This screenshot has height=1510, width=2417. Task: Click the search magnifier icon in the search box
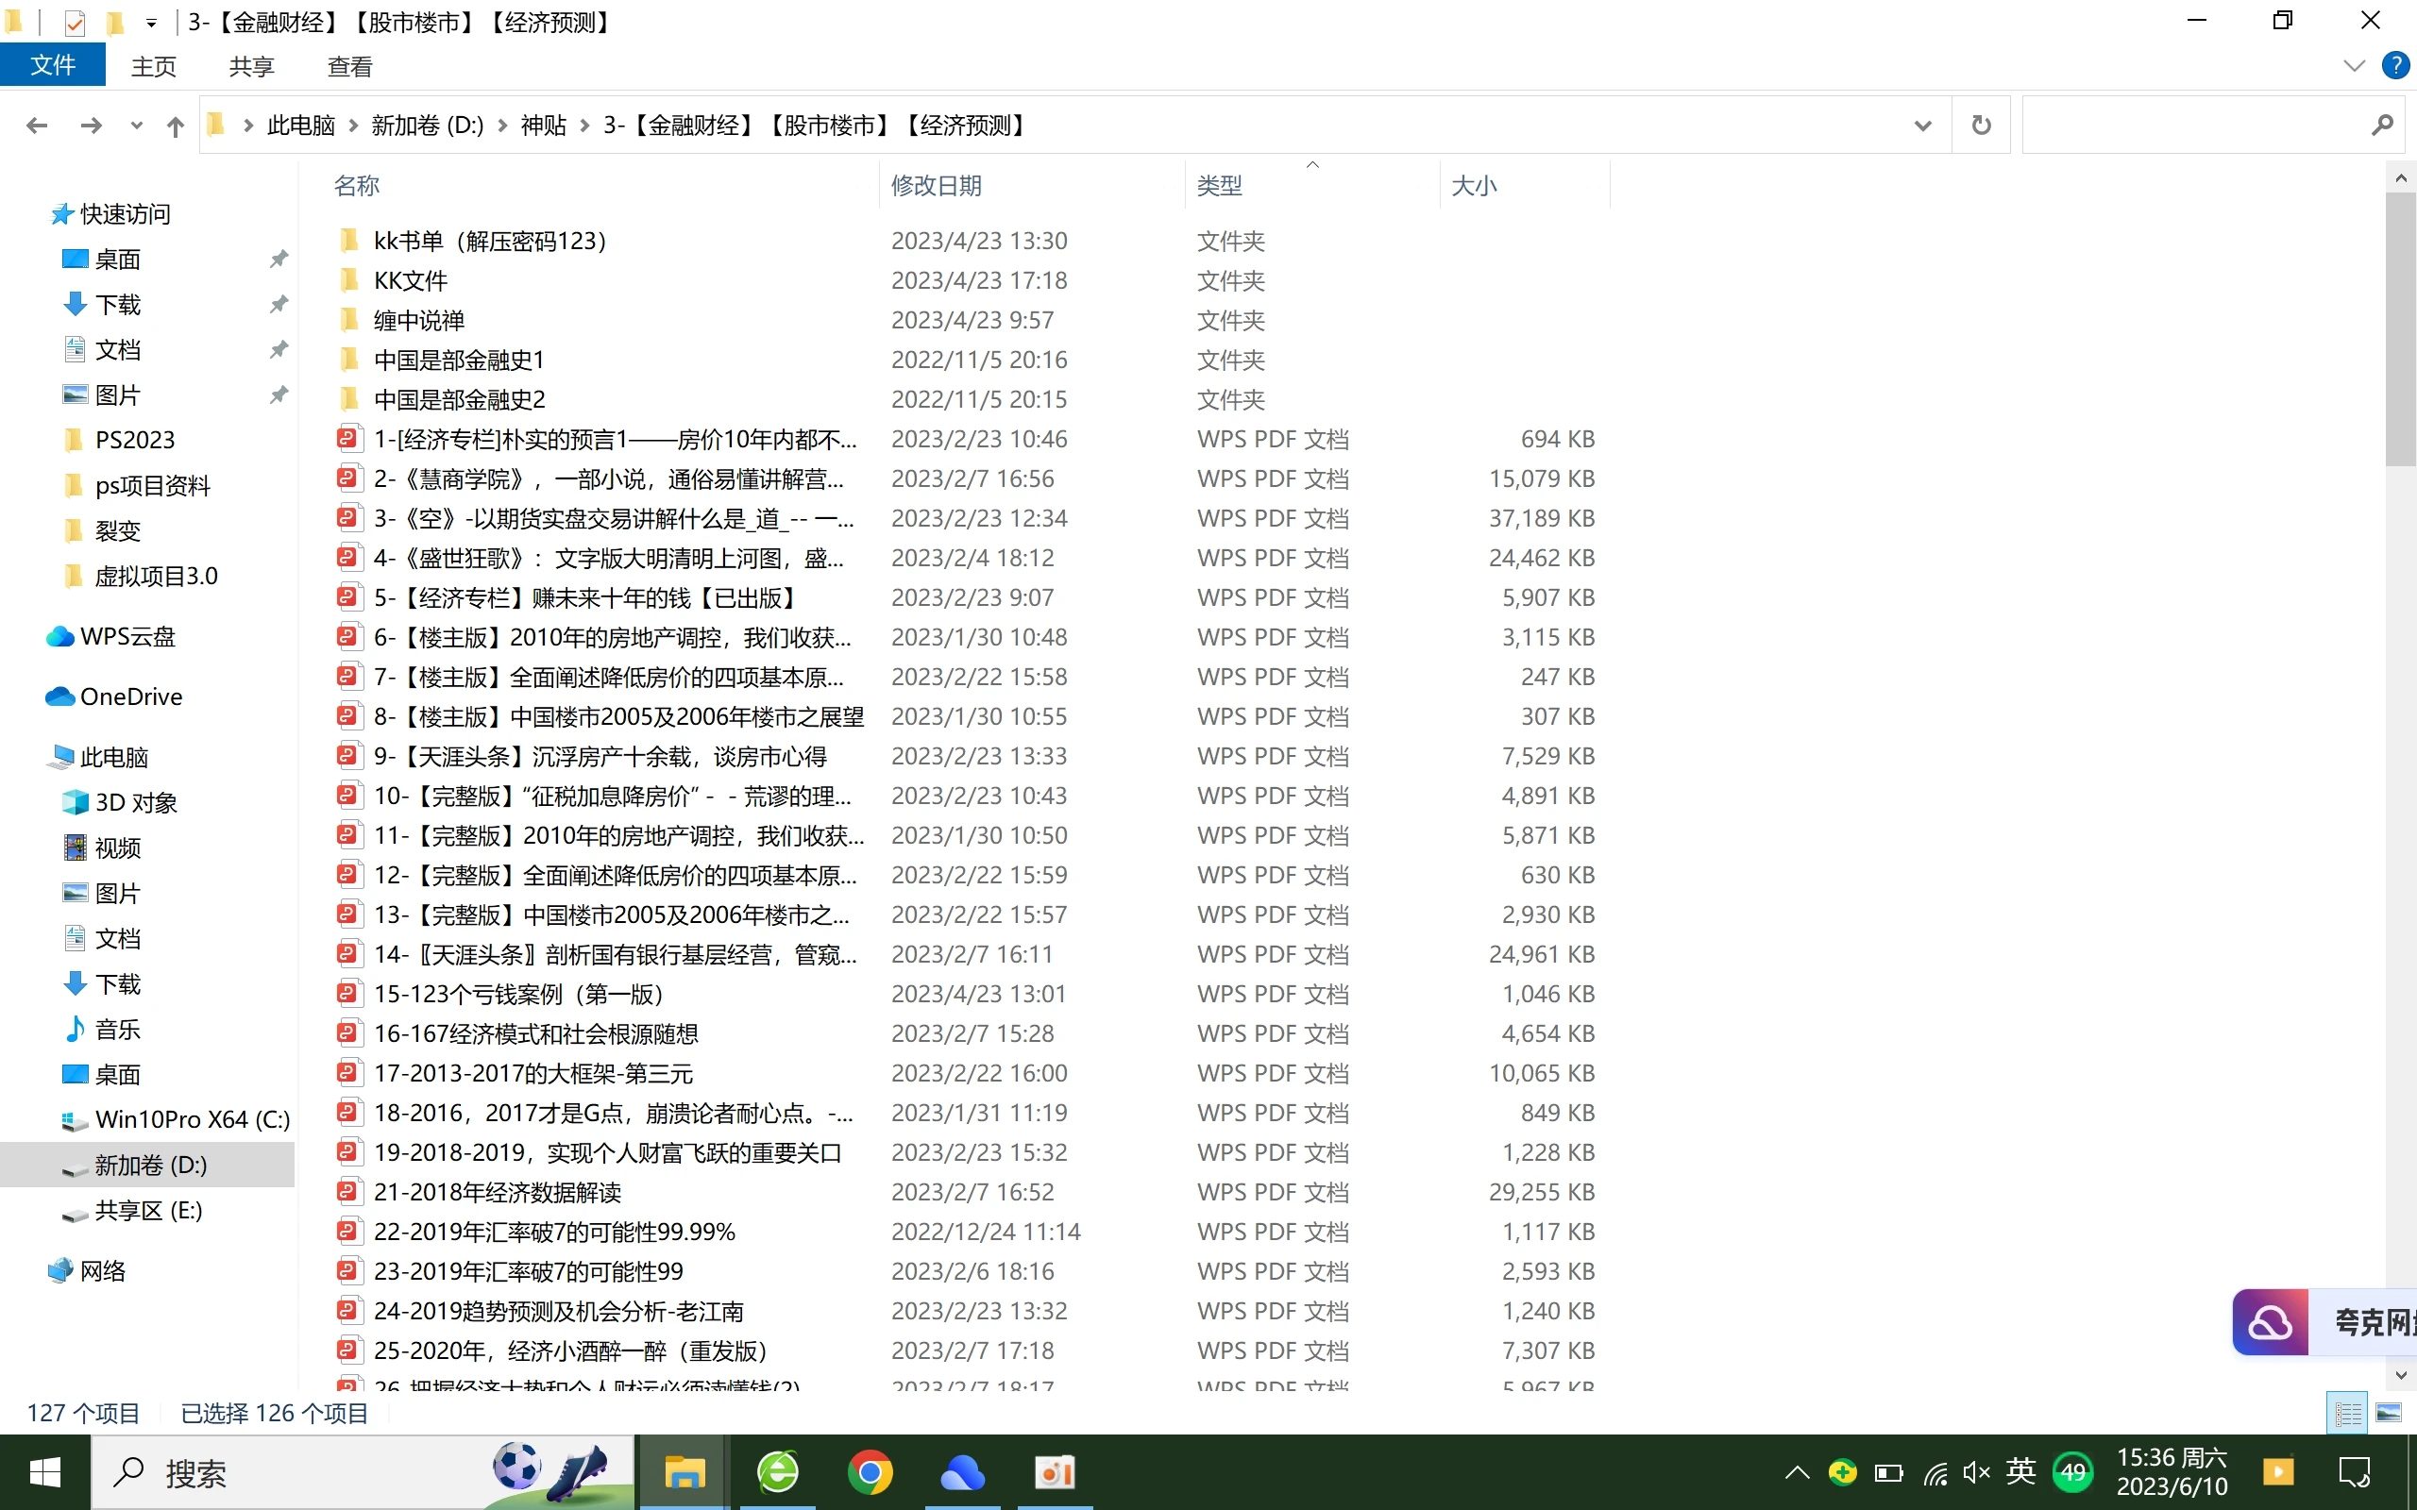point(2382,125)
